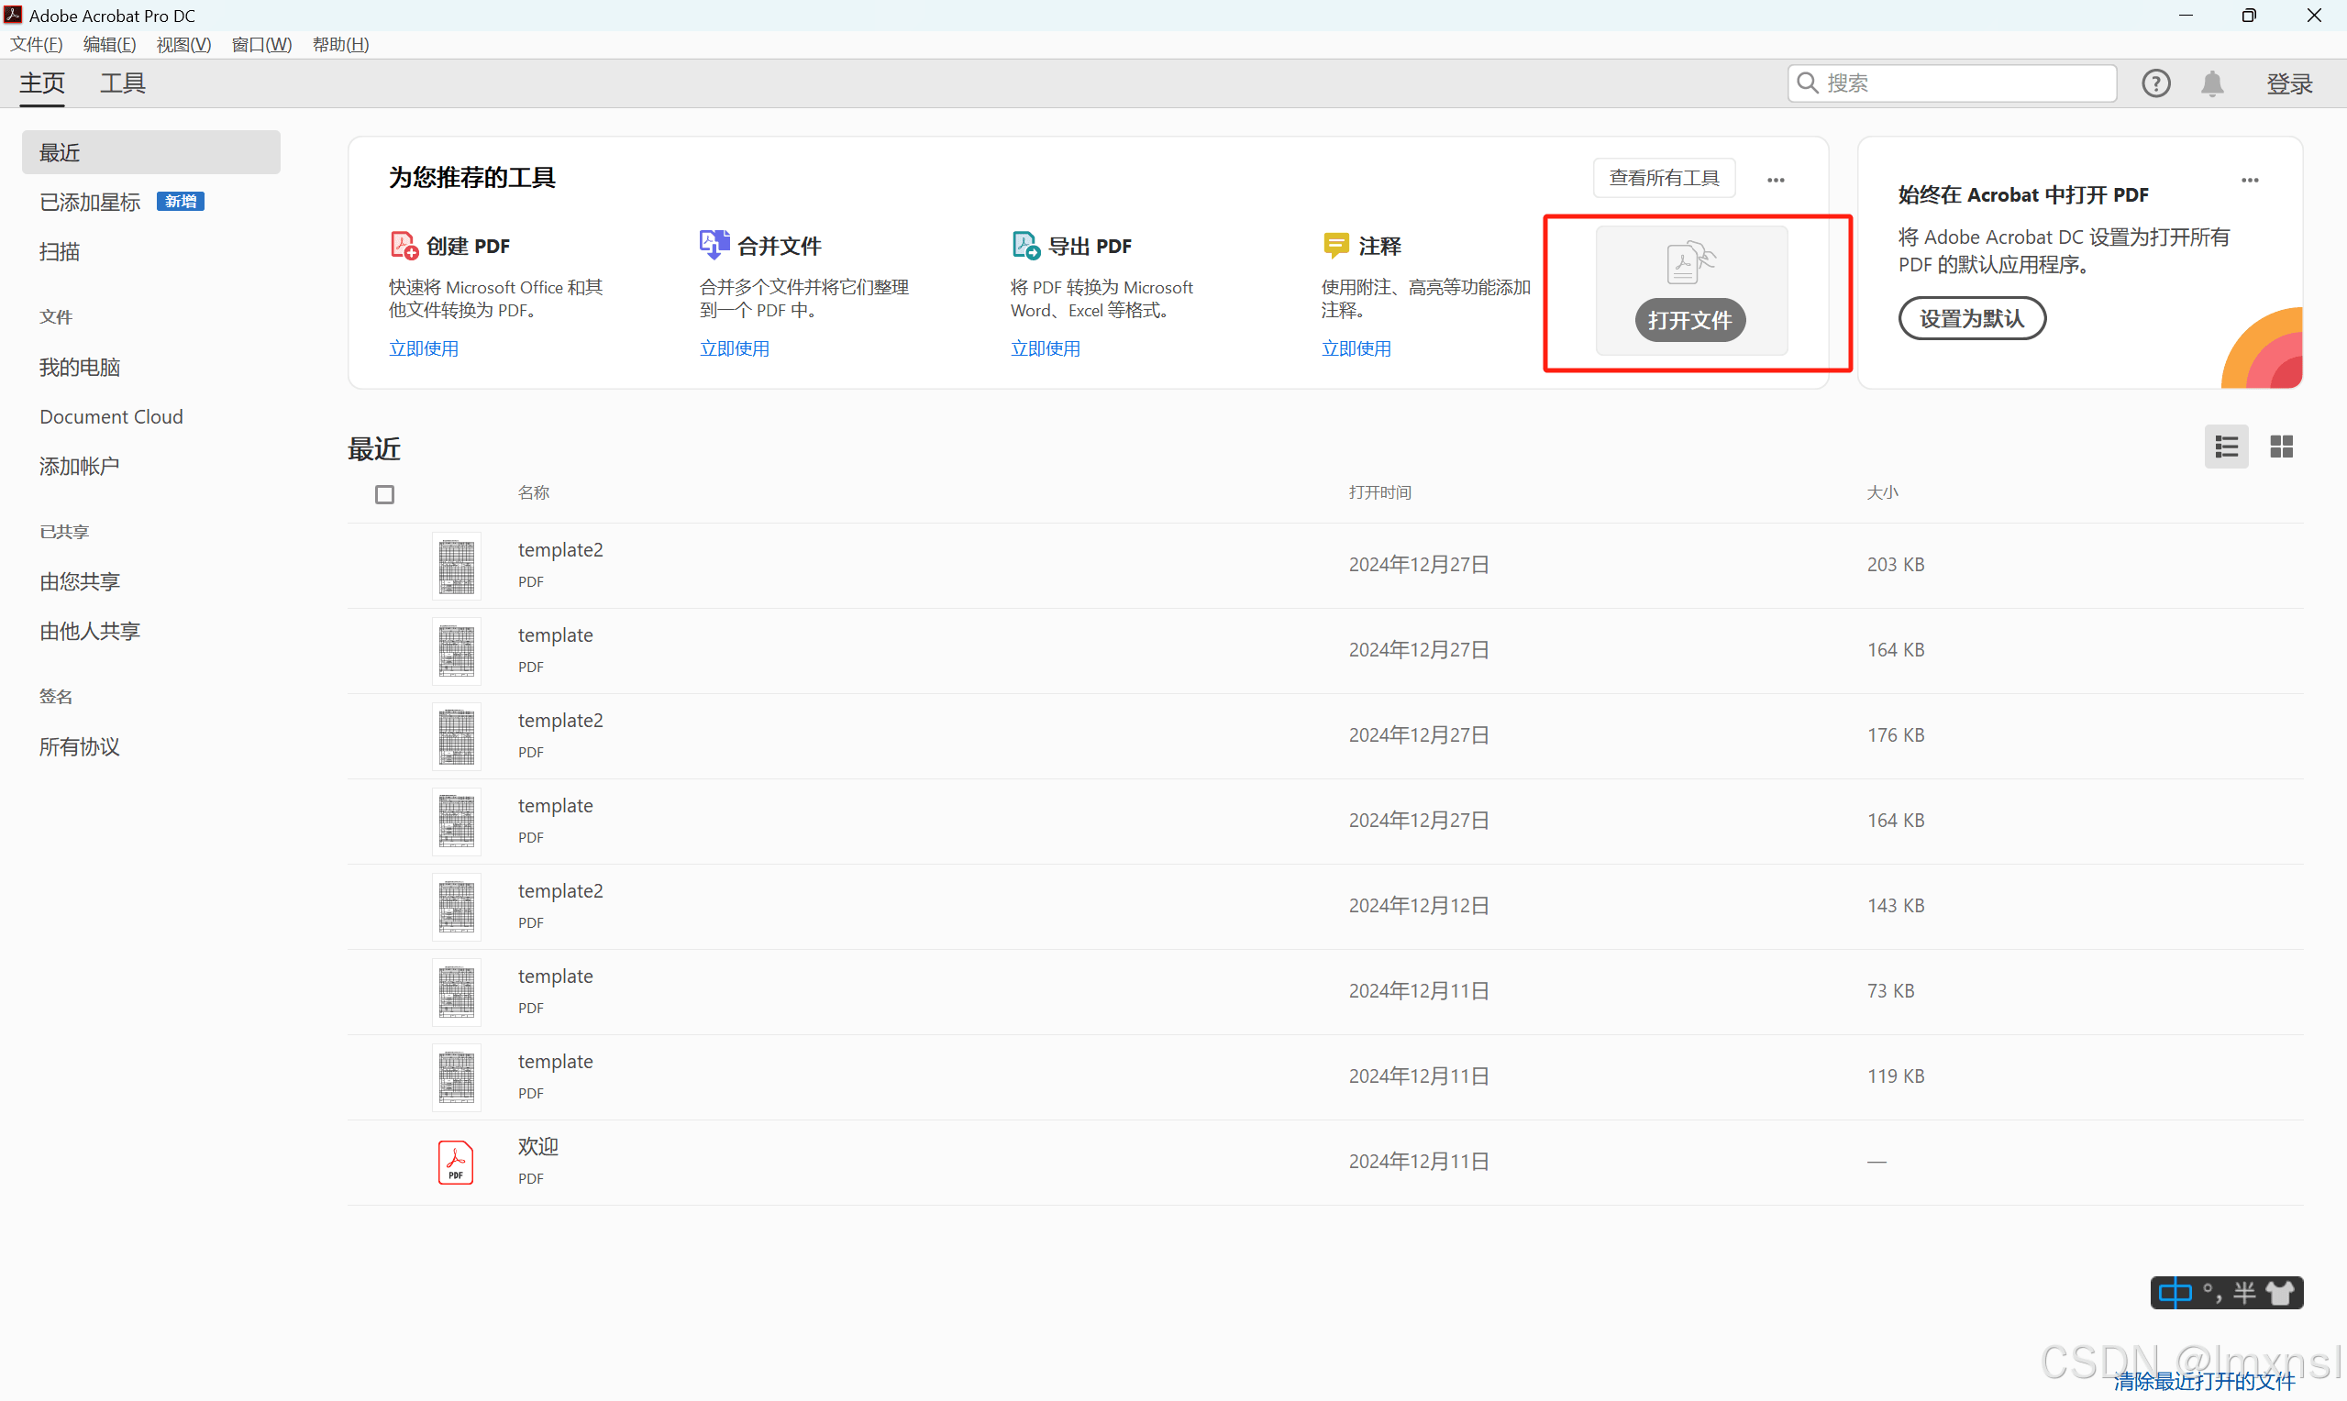Click the 查看所有工具 button

point(1664,178)
